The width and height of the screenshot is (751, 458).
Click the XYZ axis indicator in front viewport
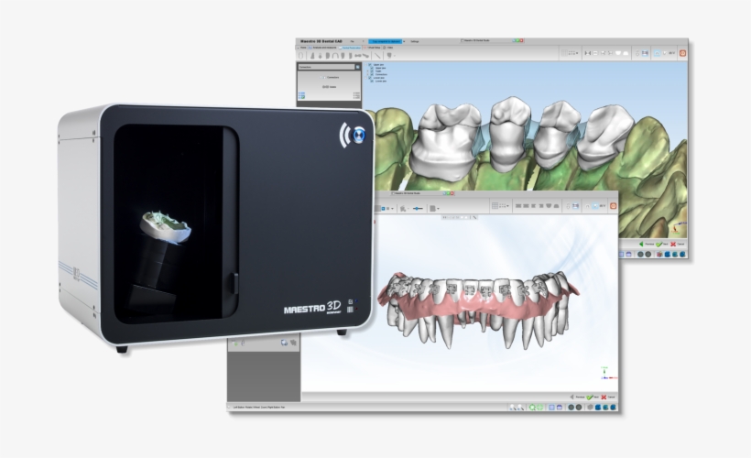pyautogui.click(x=607, y=373)
